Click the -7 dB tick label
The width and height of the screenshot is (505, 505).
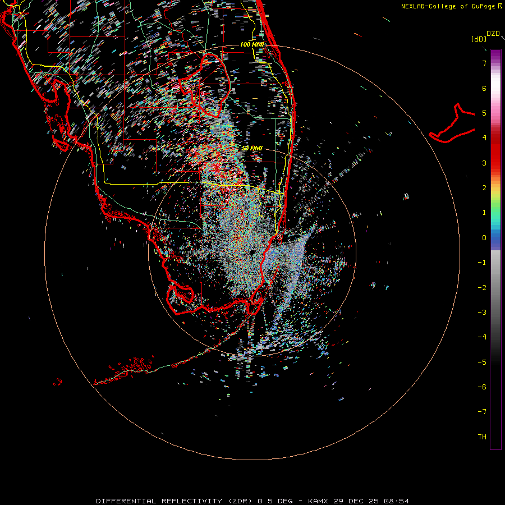[x=482, y=412]
